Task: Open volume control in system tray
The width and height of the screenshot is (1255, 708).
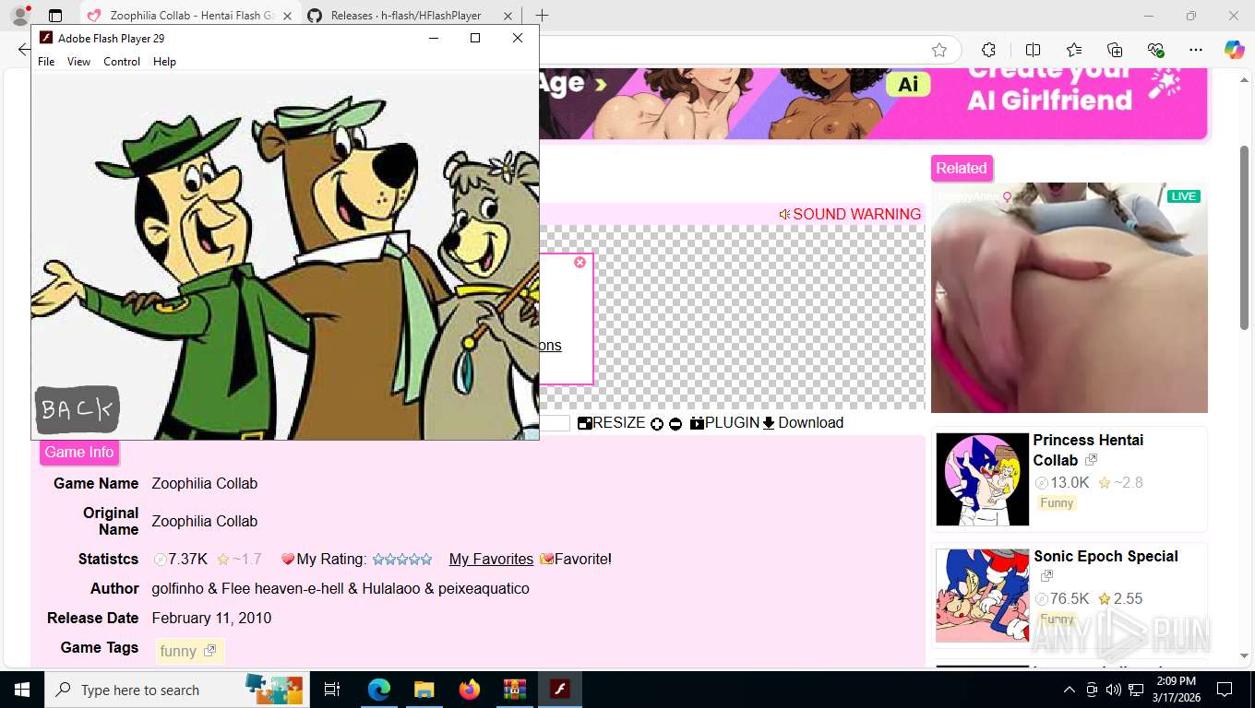Action: [x=1114, y=690]
